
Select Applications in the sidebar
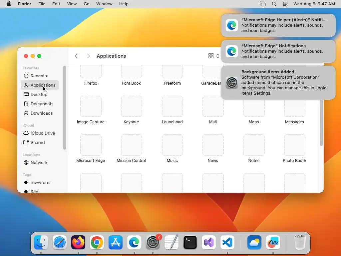(40, 85)
